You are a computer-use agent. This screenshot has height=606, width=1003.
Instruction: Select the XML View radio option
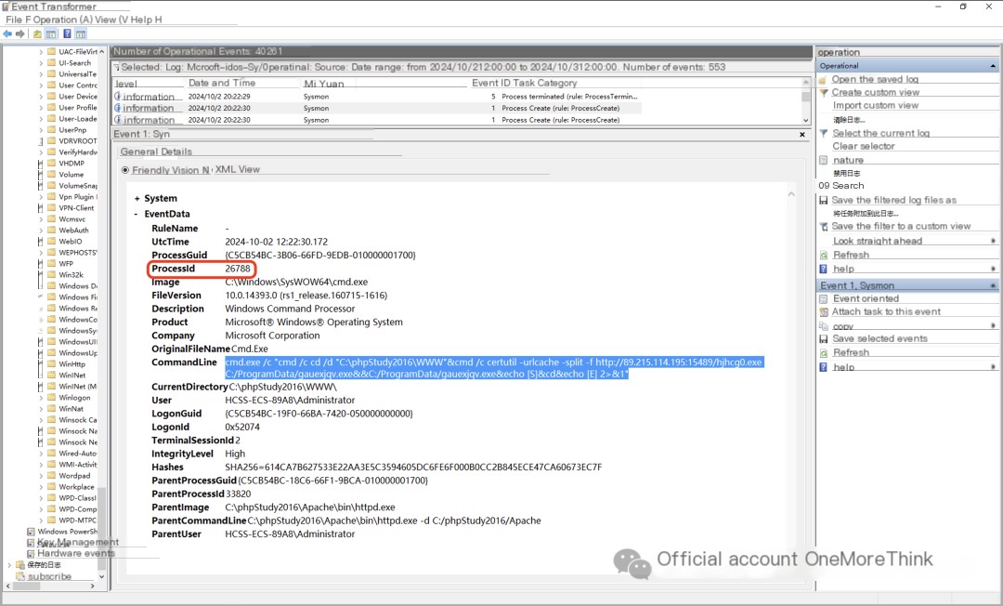coord(237,170)
